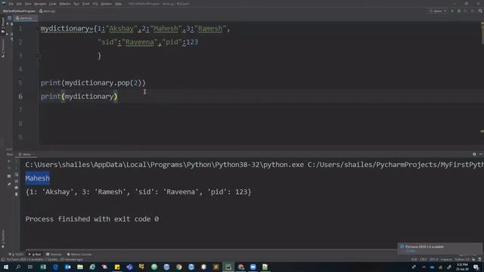Click on code line 5 with pop(2)

93,82
